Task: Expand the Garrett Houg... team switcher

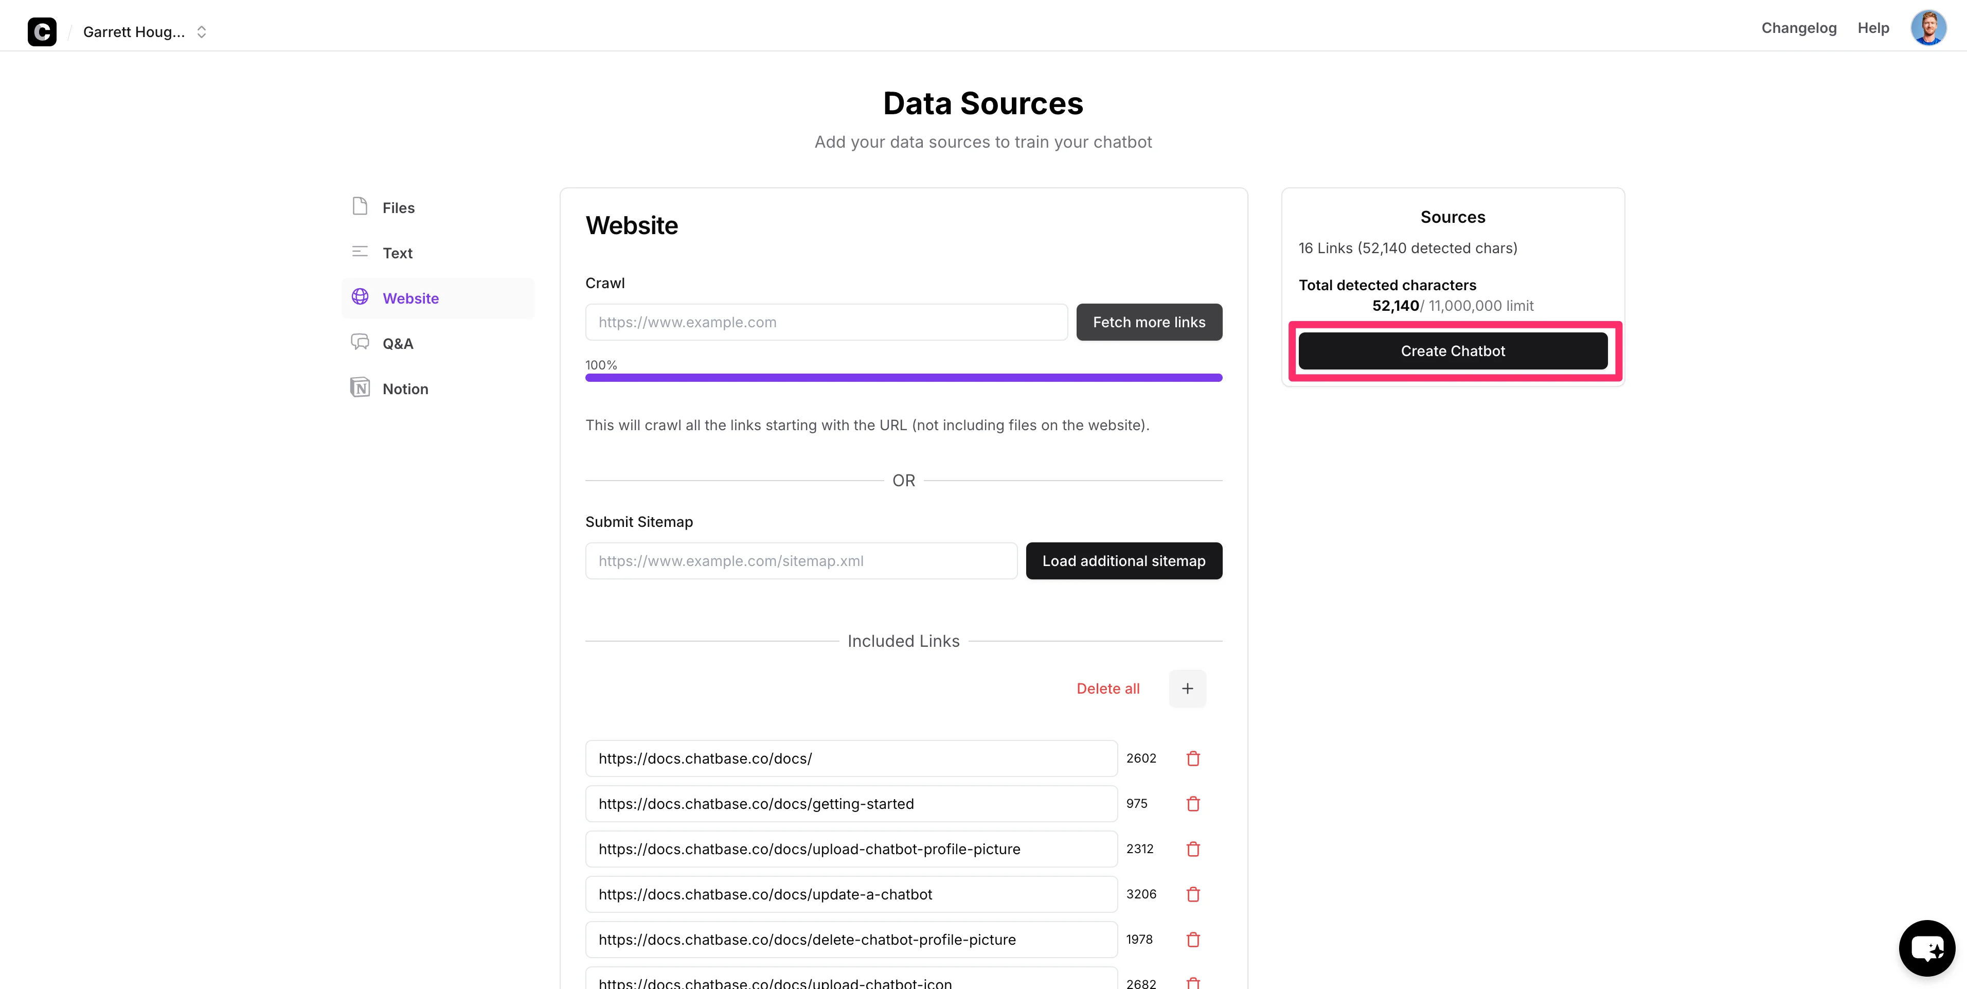Action: pos(145,31)
